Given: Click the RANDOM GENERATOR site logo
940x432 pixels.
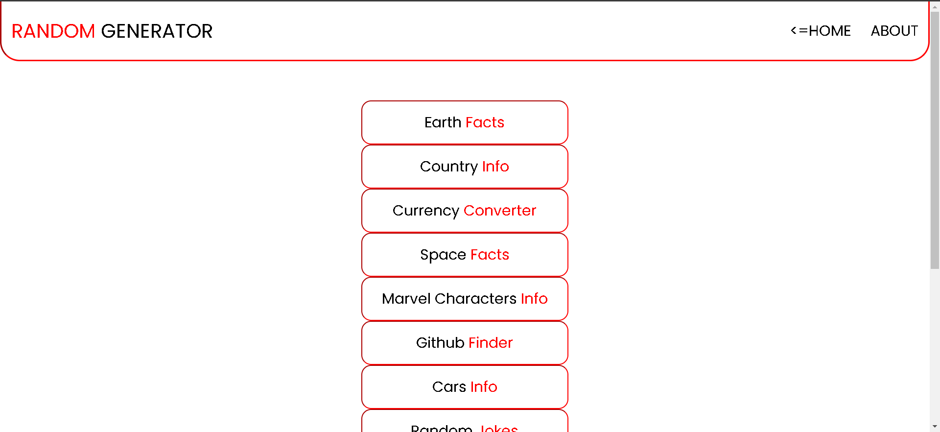Looking at the screenshot, I should [112, 31].
